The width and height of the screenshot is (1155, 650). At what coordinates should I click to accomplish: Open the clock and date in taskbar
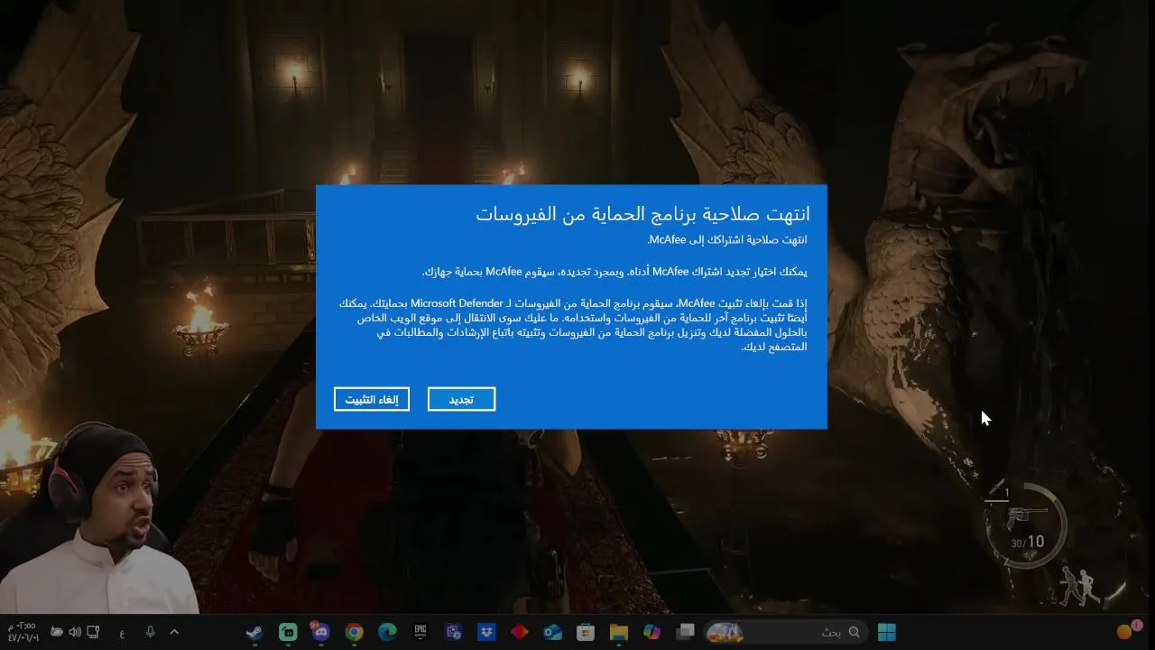pyautogui.click(x=23, y=632)
